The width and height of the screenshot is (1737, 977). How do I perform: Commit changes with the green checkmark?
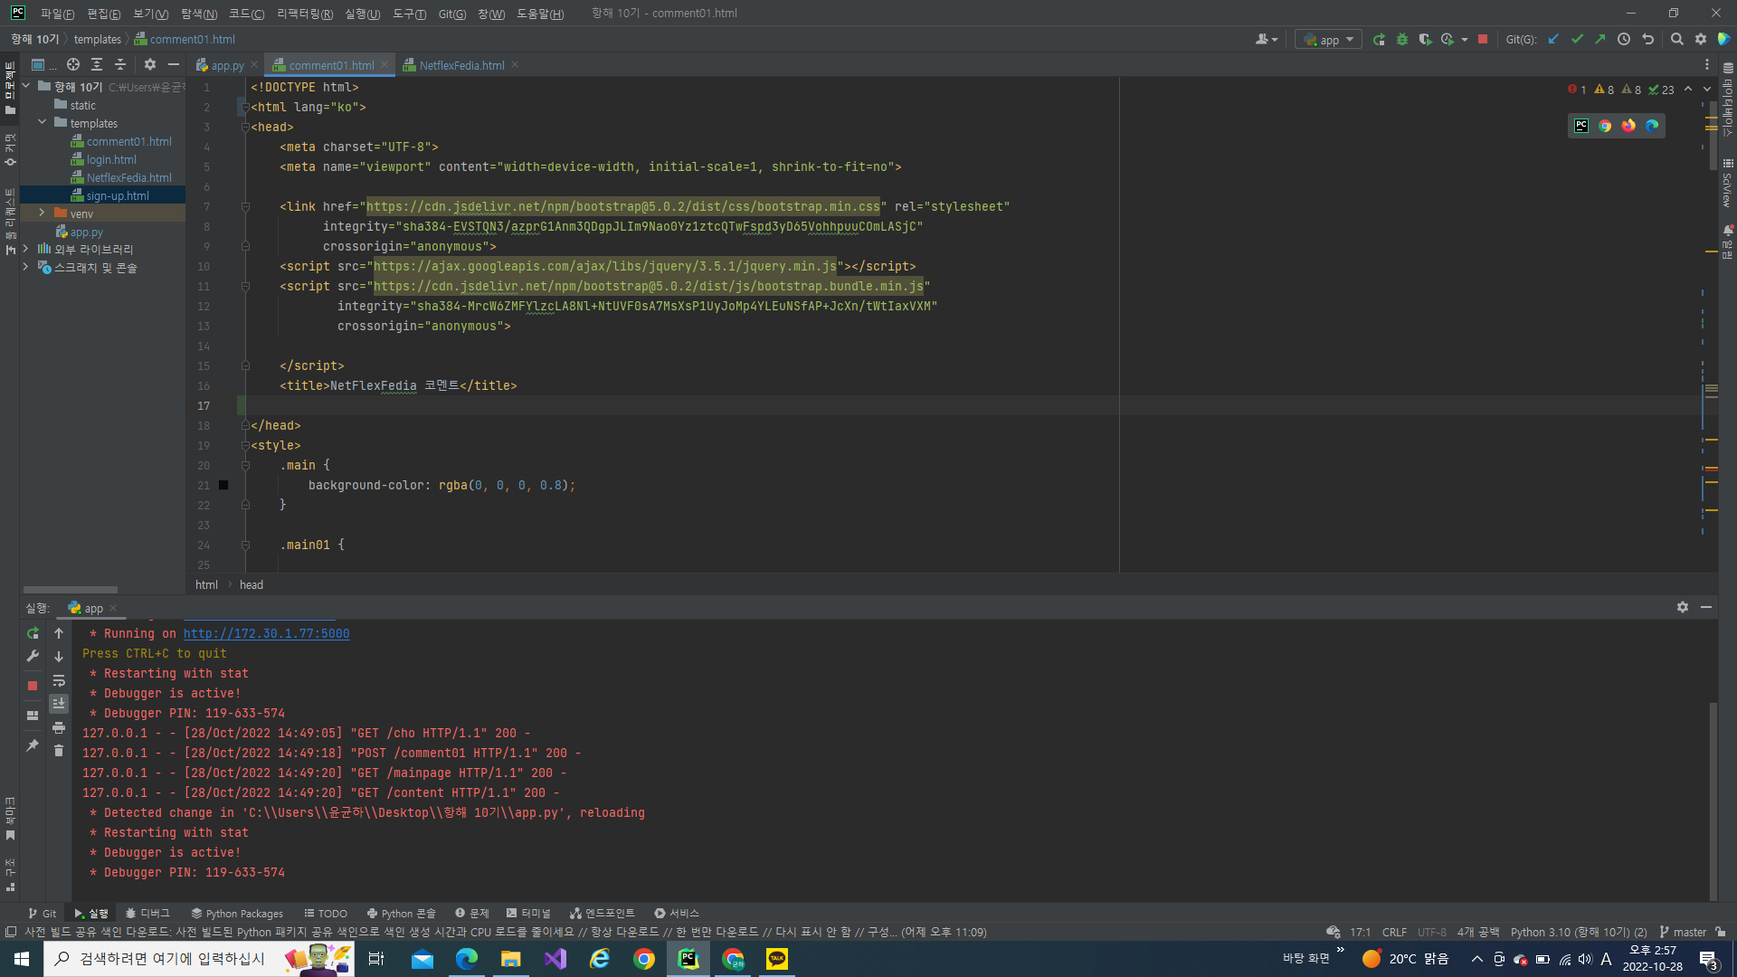click(1577, 40)
